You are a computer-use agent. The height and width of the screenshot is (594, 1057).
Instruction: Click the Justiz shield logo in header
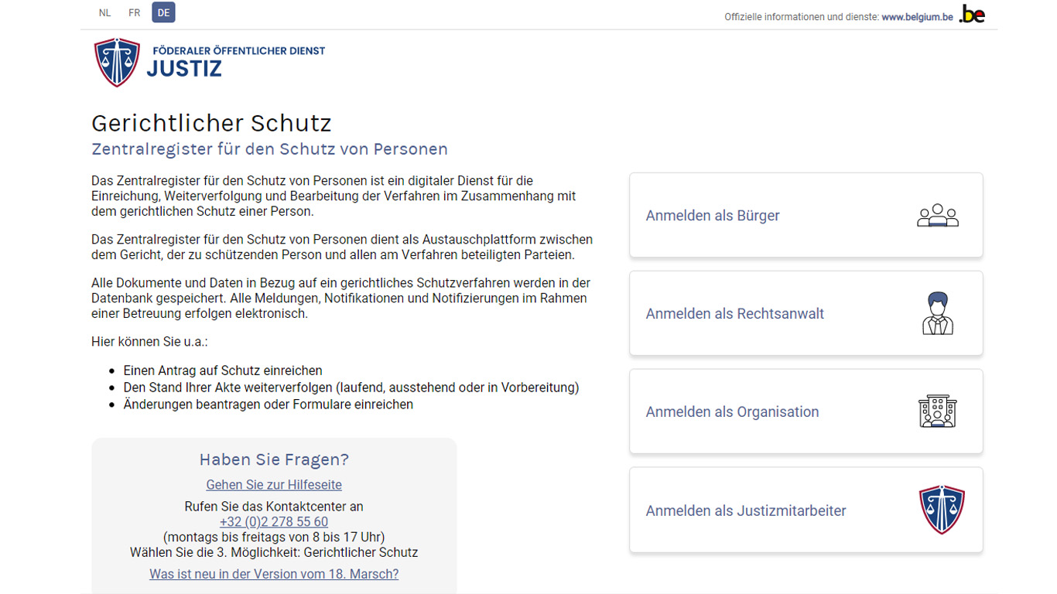coord(117,62)
